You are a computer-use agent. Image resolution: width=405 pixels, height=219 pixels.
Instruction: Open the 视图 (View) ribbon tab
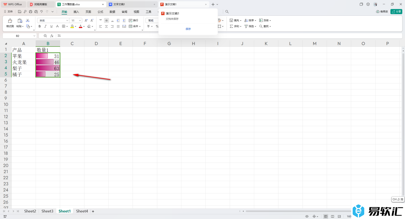136,12
